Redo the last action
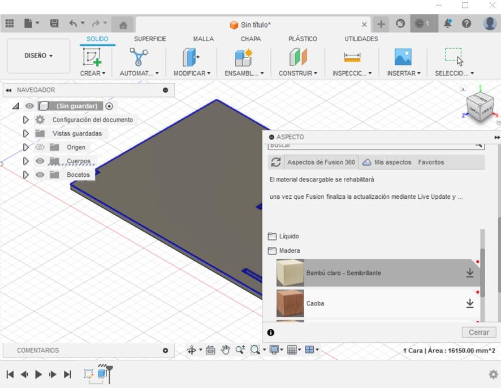 (x=96, y=23)
